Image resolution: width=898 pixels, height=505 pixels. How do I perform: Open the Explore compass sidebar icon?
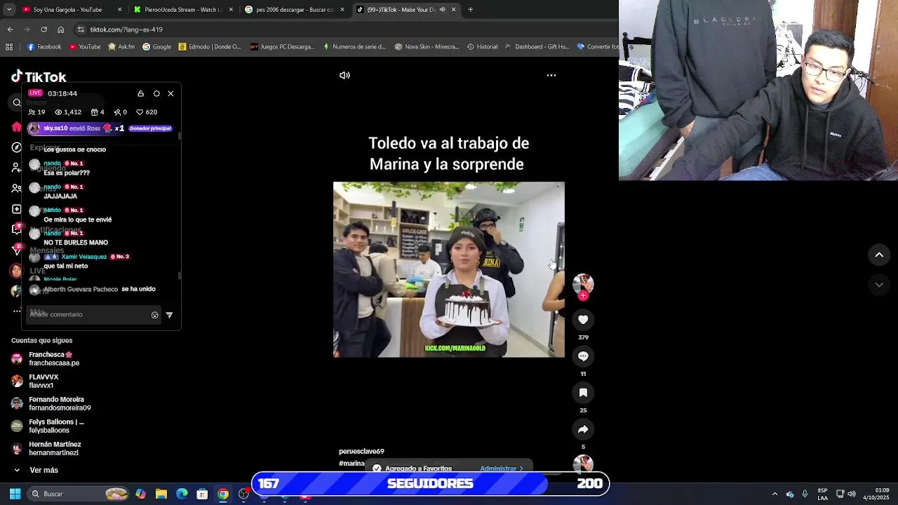(17, 147)
